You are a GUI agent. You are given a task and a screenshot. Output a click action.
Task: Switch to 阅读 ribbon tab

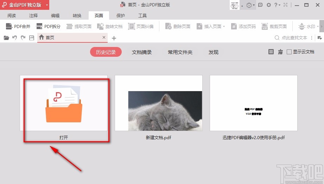click(x=12, y=15)
